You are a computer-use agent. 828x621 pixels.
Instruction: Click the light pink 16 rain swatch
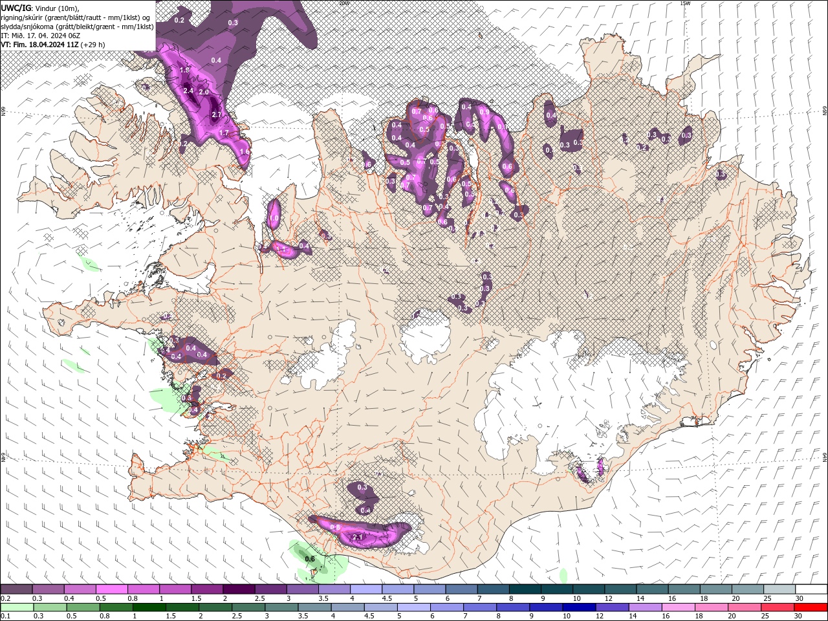pos(678,607)
